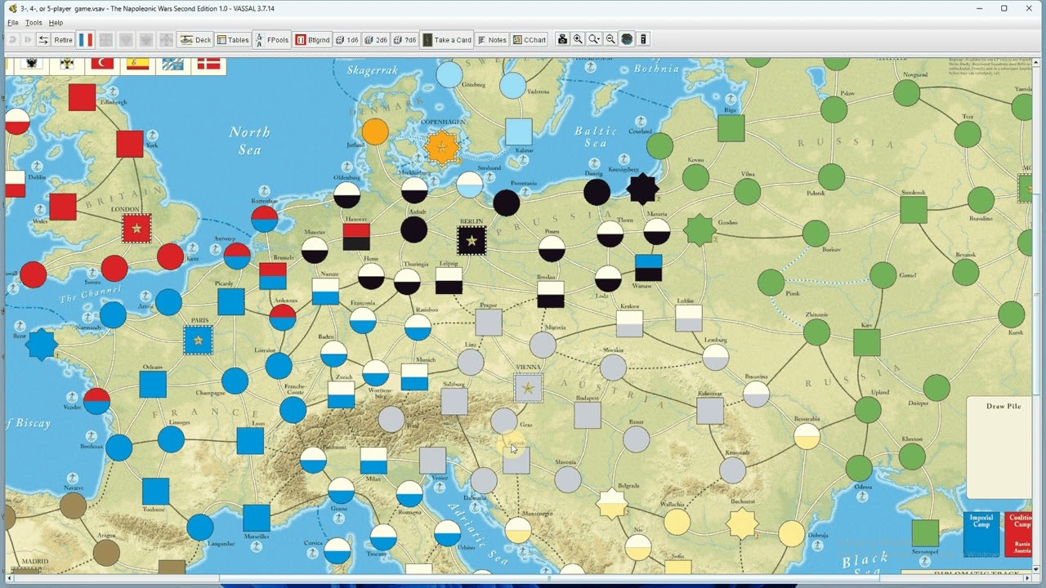Select the Krakow white-gray square
This screenshot has height=588, width=1046.
pyautogui.click(x=630, y=323)
